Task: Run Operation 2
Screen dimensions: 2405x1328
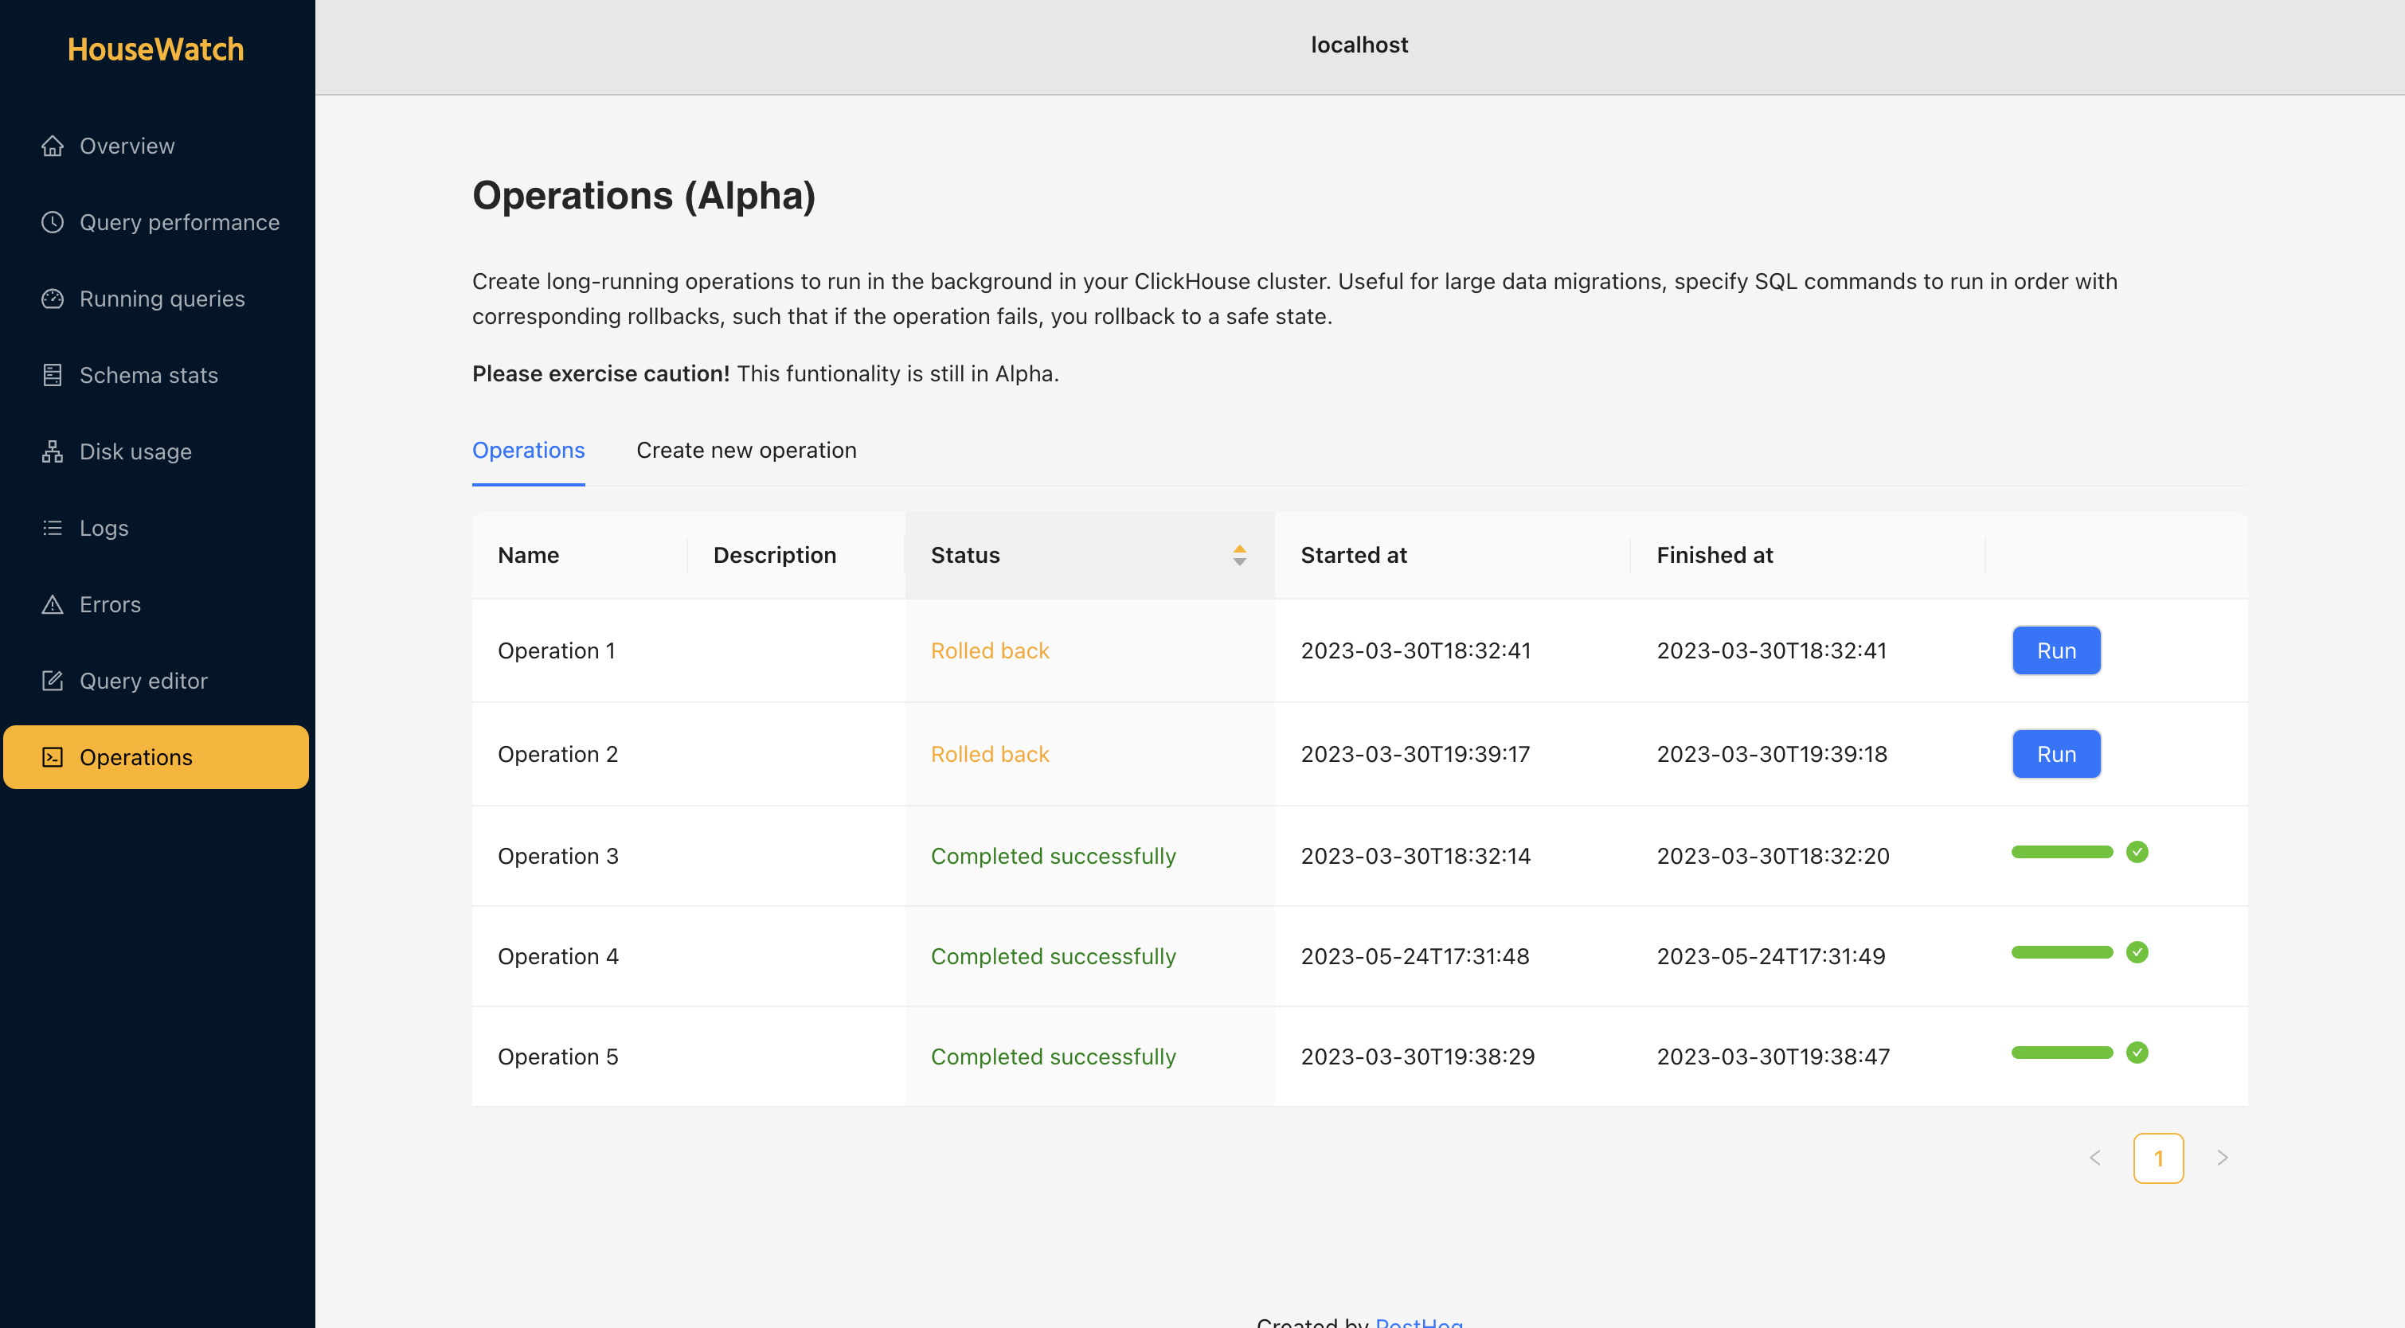Action: [2055, 754]
